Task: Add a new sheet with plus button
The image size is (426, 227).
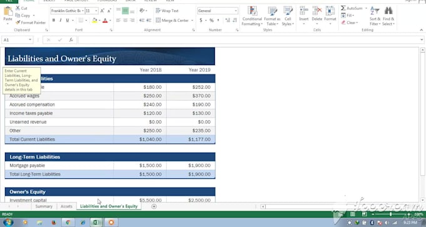Action: (x=153, y=206)
